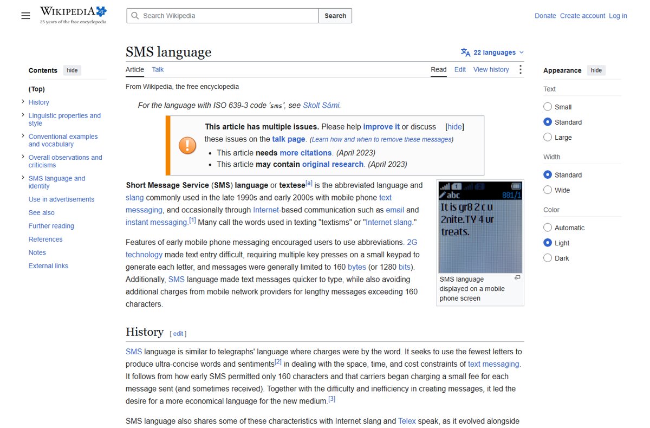Click the language translation icon

click(x=465, y=53)
